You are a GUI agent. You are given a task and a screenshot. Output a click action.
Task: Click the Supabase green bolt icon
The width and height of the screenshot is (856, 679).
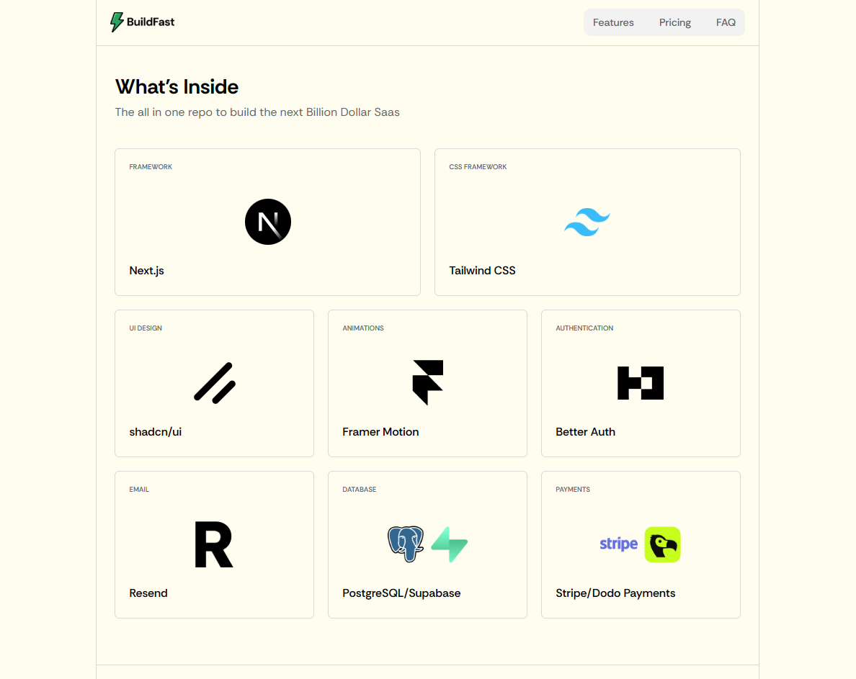[x=450, y=544]
